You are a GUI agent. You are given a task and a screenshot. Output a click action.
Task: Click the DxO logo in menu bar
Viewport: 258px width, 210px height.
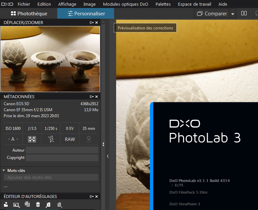coord(7,4)
